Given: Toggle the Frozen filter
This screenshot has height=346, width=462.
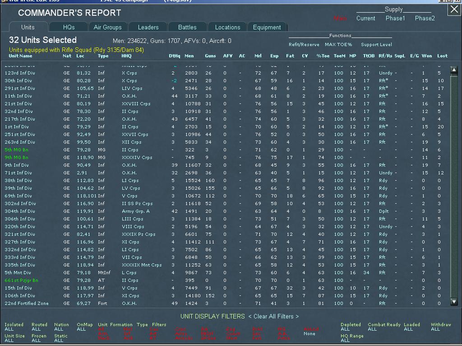Looking at the screenshot, I should [x=39, y=338].
